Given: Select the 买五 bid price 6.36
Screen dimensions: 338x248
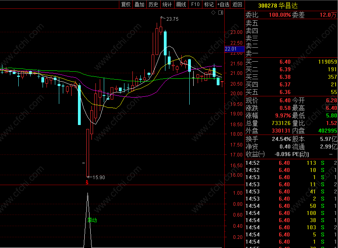Looking at the screenshot, I should 285,92.
